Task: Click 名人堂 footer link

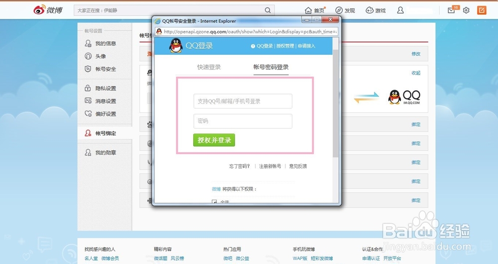Action: click(91, 259)
